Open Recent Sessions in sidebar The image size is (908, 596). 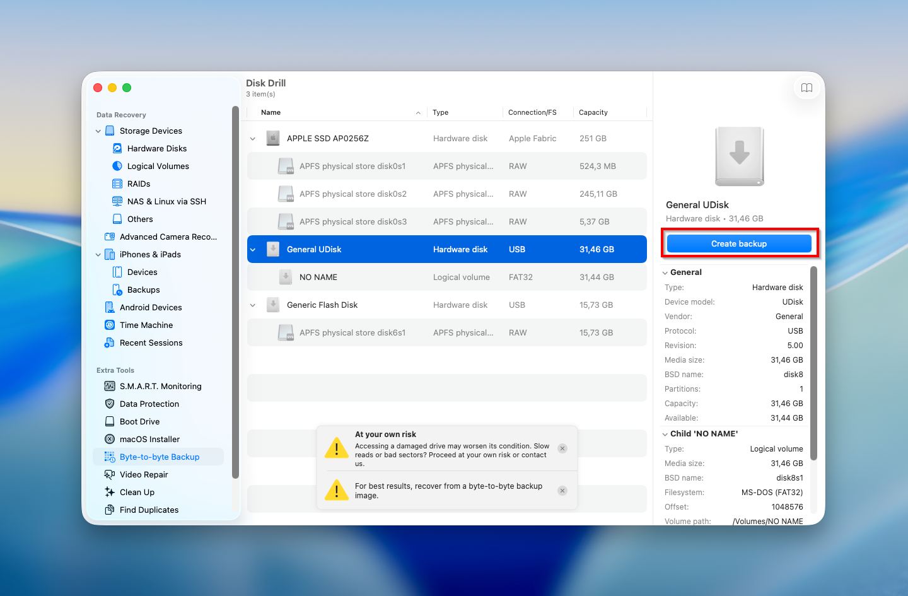pos(151,342)
